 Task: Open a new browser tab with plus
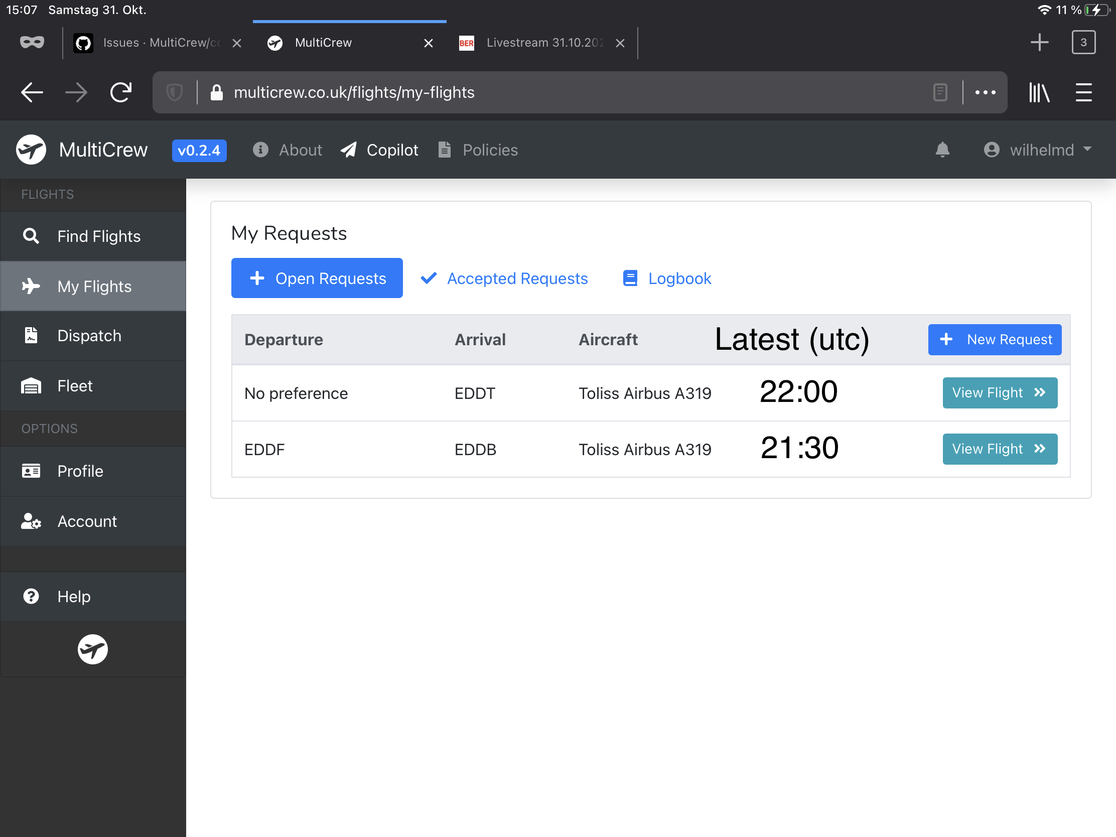click(x=1039, y=42)
